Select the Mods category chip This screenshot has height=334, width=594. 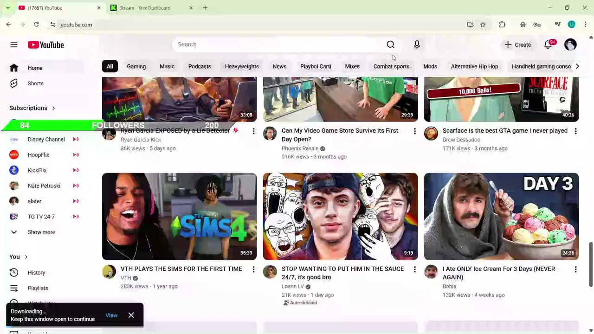[x=430, y=66]
